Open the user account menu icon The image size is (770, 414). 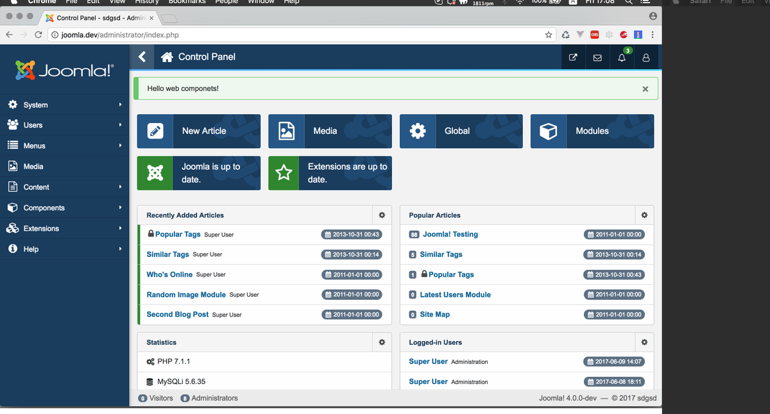pyautogui.click(x=646, y=58)
